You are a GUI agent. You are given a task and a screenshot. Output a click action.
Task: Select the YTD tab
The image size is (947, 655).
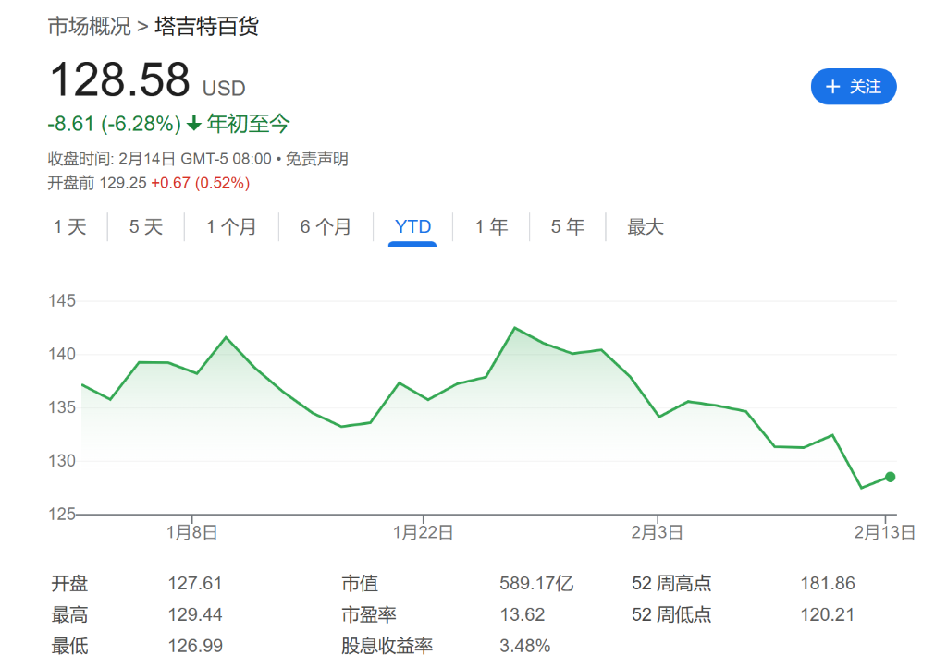click(412, 226)
